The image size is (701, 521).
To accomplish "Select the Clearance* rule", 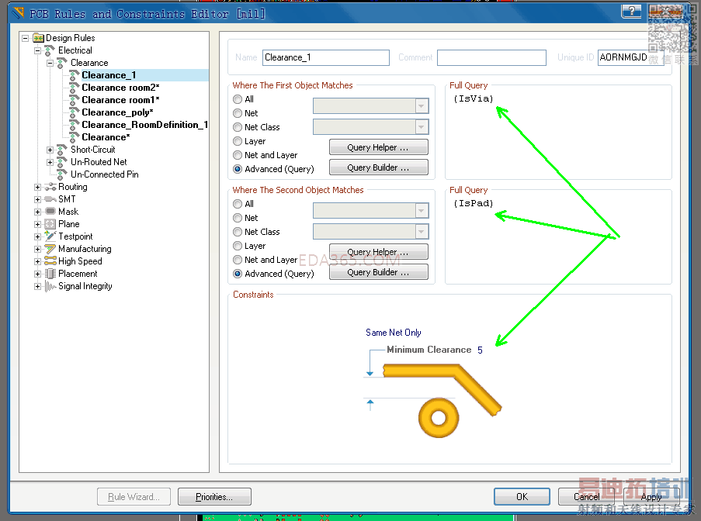I will tap(106, 137).
